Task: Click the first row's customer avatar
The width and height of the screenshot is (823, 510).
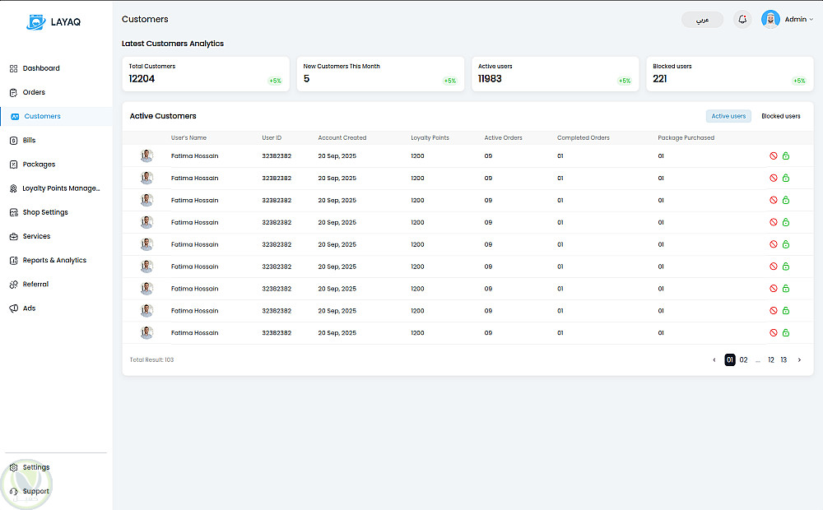Action: [x=147, y=155]
